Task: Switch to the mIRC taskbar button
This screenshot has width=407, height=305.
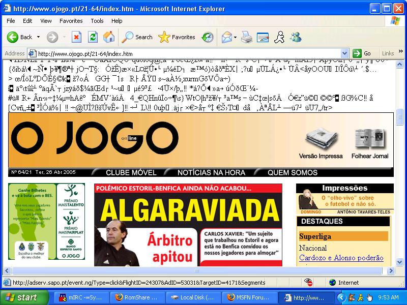Action: tap(81, 297)
